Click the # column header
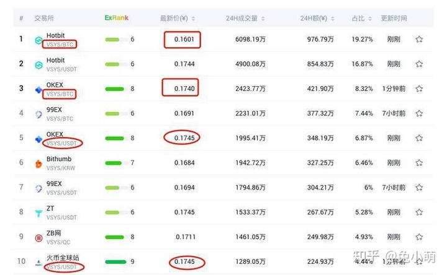447x275 pixels. [21, 18]
